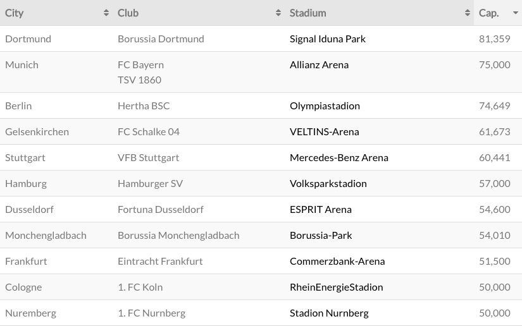Click the Stadium column sort arrows icon

click(468, 13)
